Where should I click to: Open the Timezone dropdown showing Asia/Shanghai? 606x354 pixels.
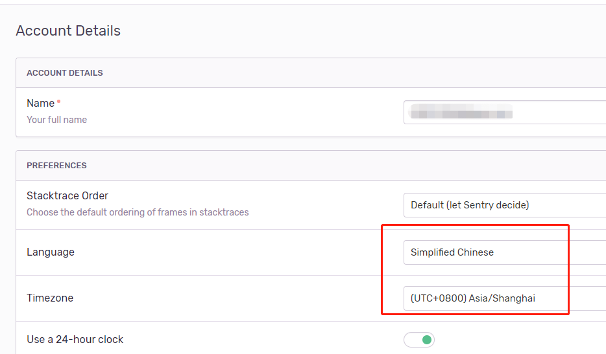[505, 298]
